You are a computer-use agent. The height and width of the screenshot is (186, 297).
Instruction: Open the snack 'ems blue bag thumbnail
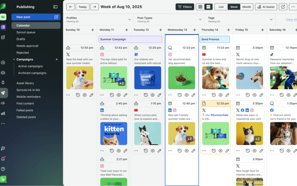(148, 78)
